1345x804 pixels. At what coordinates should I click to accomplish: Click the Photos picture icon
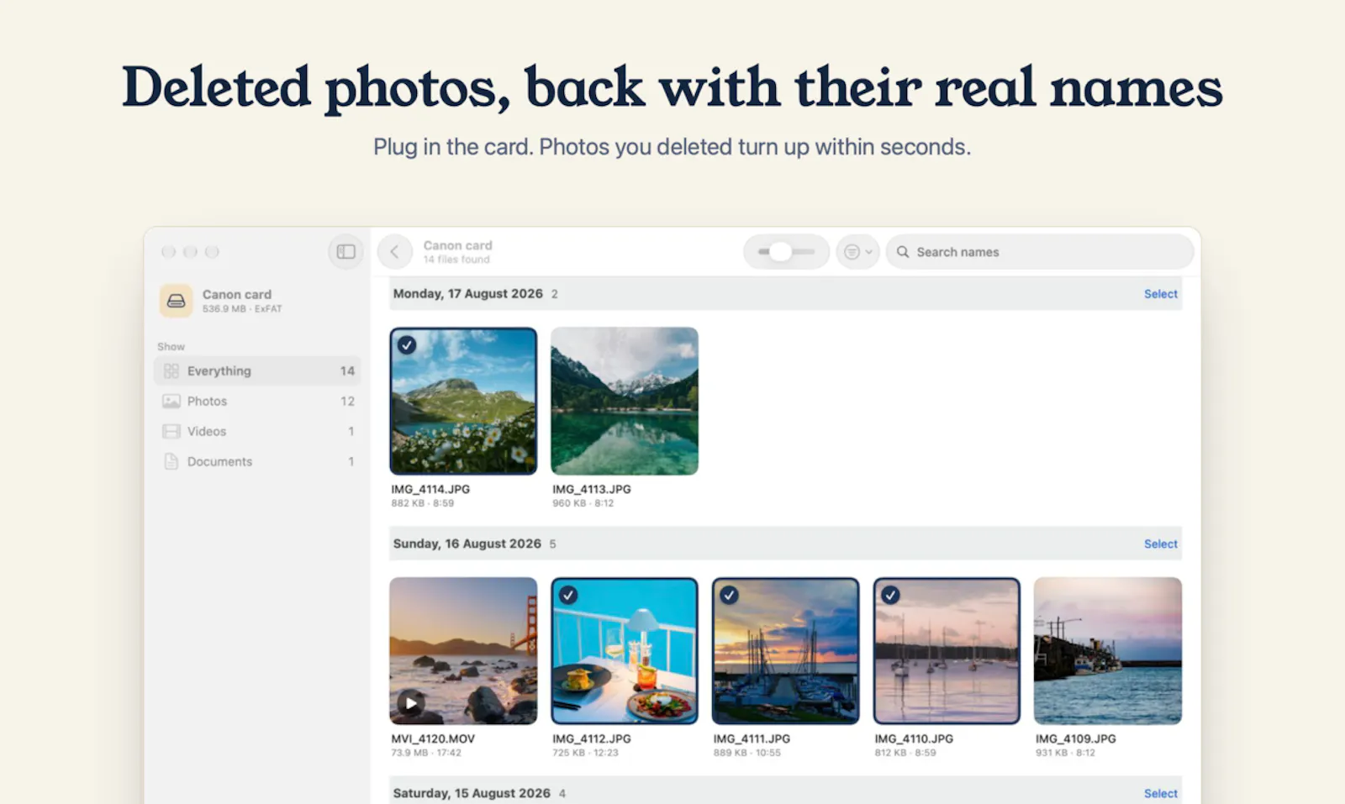pyautogui.click(x=171, y=401)
